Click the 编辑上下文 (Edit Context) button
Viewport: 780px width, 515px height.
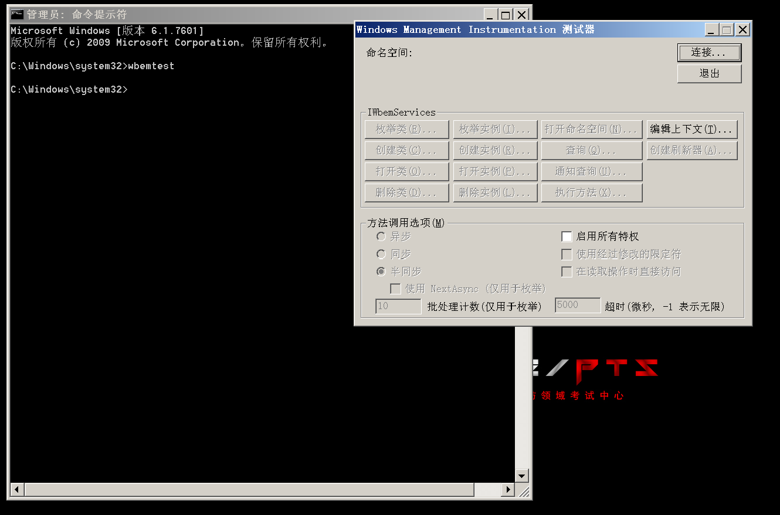coord(692,129)
